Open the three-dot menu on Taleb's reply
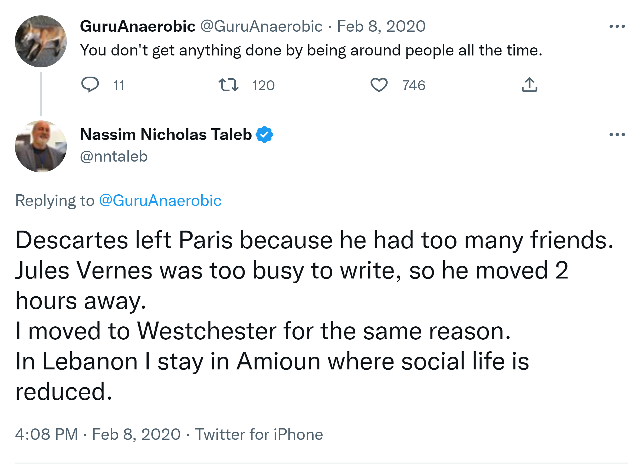This screenshot has height=472, width=640. (617, 135)
